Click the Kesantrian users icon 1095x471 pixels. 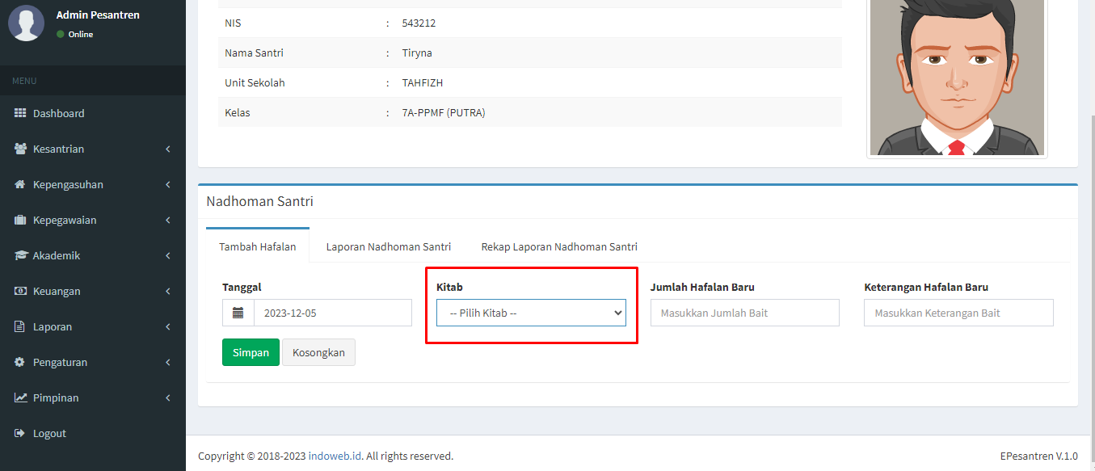pyautogui.click(x=20, y=149)
